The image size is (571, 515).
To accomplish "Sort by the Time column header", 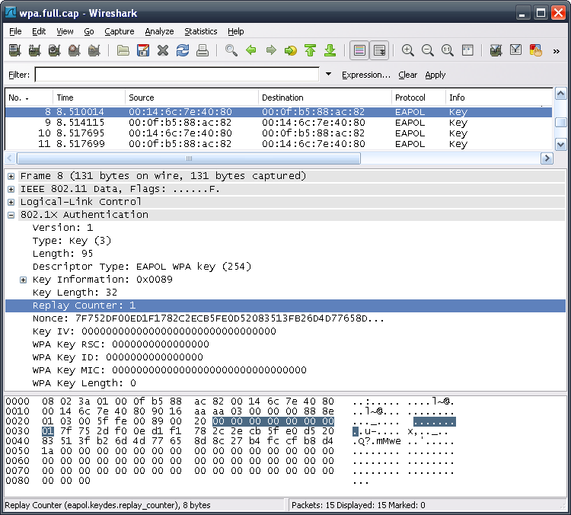I will 89,98.
